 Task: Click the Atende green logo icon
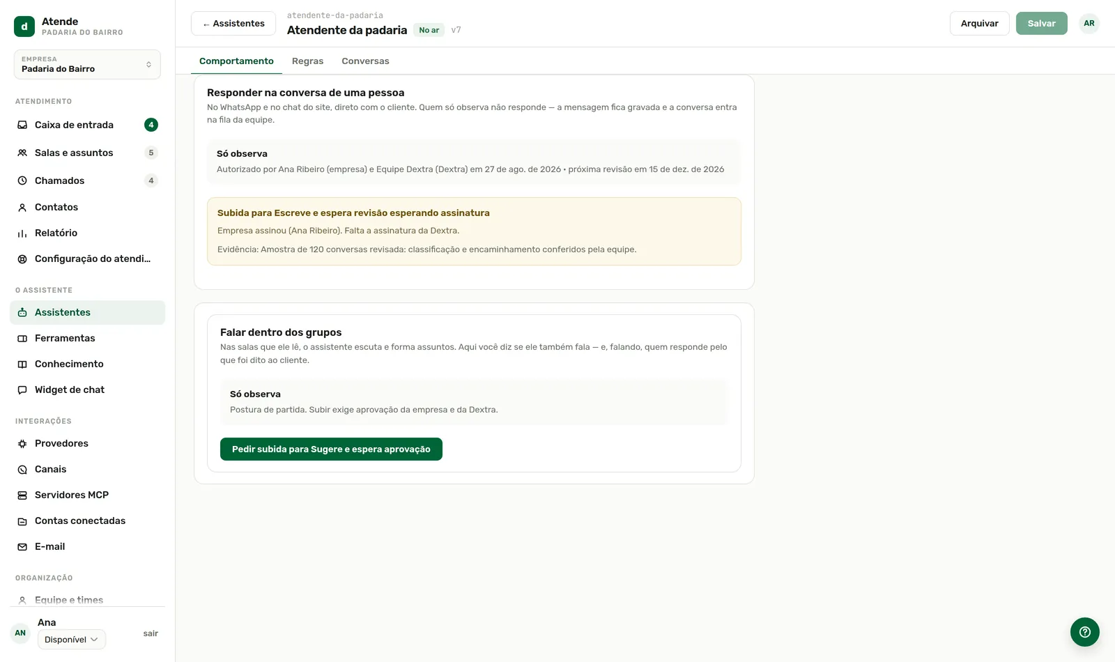(x=24, y=26)
